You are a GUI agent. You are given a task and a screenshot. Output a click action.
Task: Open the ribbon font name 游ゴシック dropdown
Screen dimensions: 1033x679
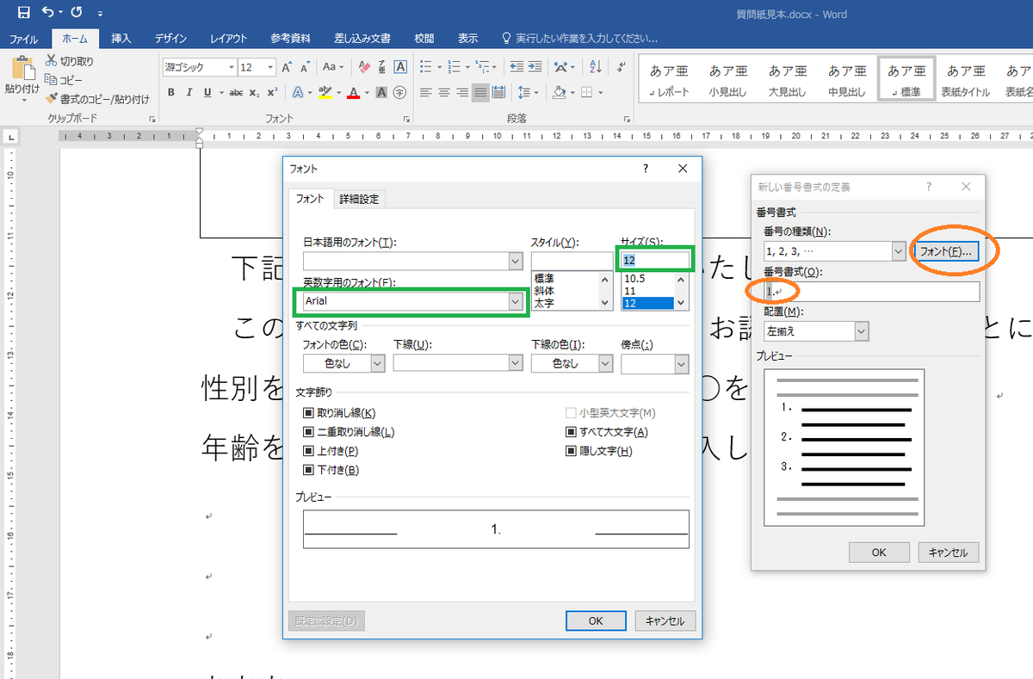[232, 67]
